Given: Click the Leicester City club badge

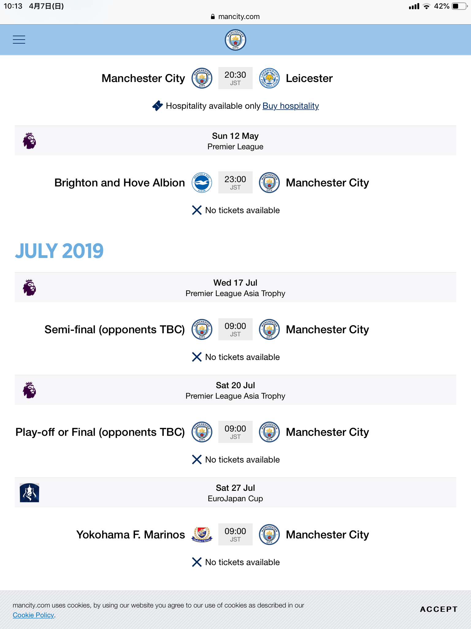Looking at the screenshot, I should (269, 78).
